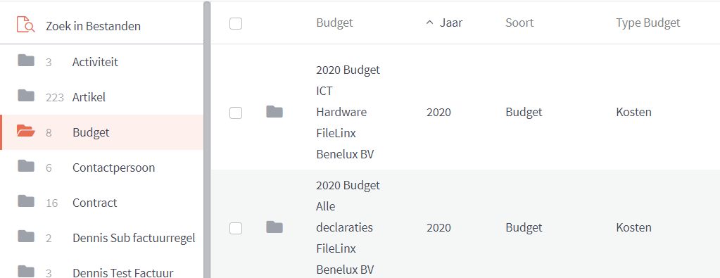The image size is (720, 278).
Task: Open 2020 Budget Alle declaraties entry
Action: click(x=348, y=227)
